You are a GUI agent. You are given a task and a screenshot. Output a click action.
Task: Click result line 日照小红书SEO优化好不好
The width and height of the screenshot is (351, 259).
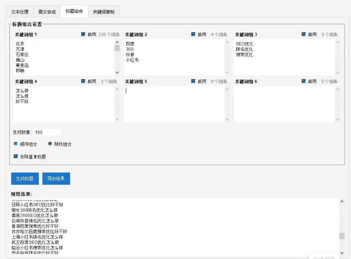[x=38, y=205]
